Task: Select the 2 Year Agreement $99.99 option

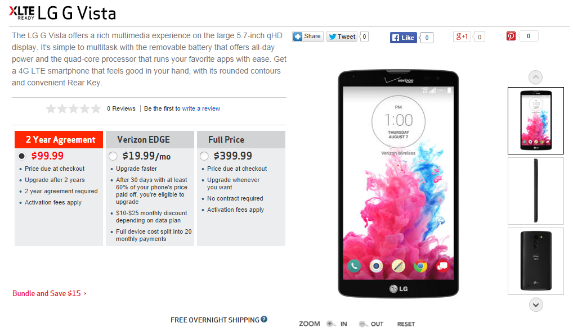Action: click(x=22, y=156)
